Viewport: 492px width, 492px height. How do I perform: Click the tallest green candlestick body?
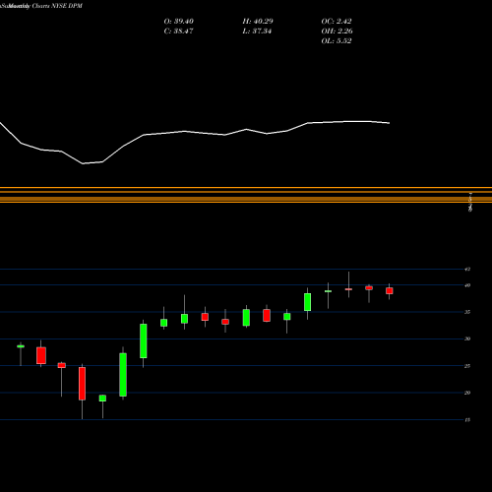(x=123, y=375)
